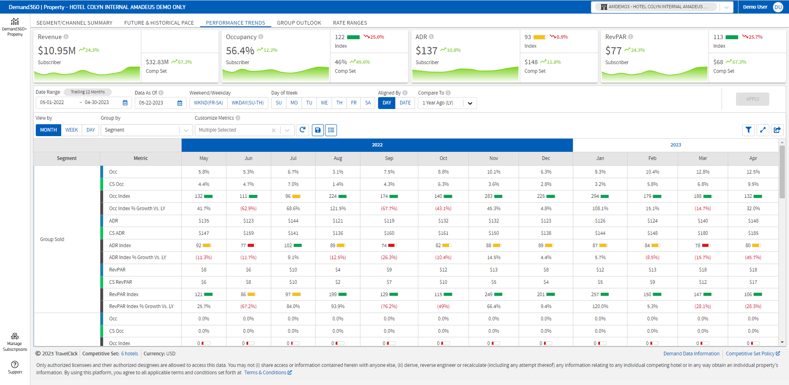The image size is (789, 385).
Task: Expand table to full screen
Action: coord(763,130)
